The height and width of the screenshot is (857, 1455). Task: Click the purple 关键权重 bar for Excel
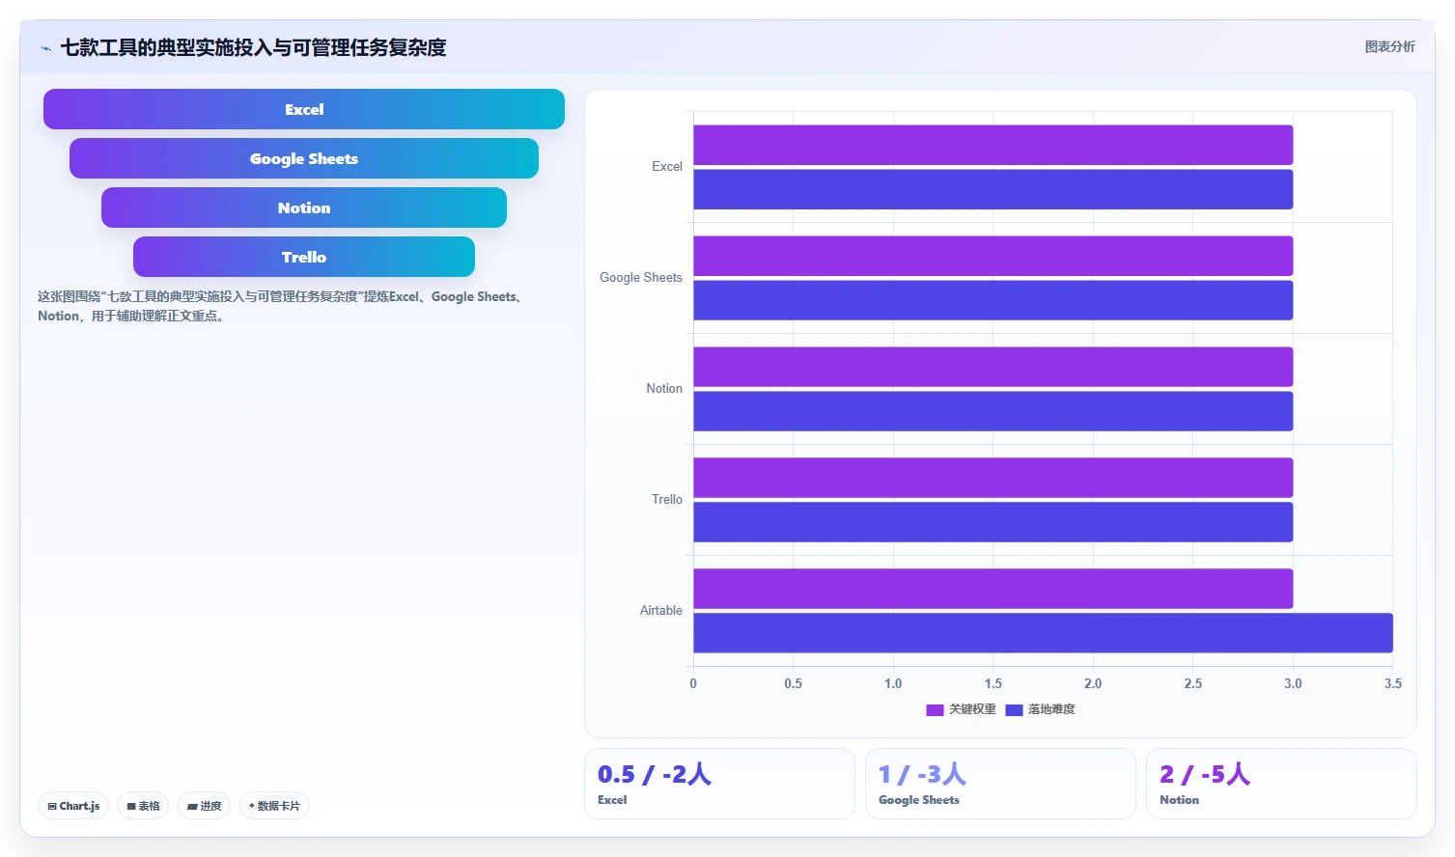tap(993, 145)
